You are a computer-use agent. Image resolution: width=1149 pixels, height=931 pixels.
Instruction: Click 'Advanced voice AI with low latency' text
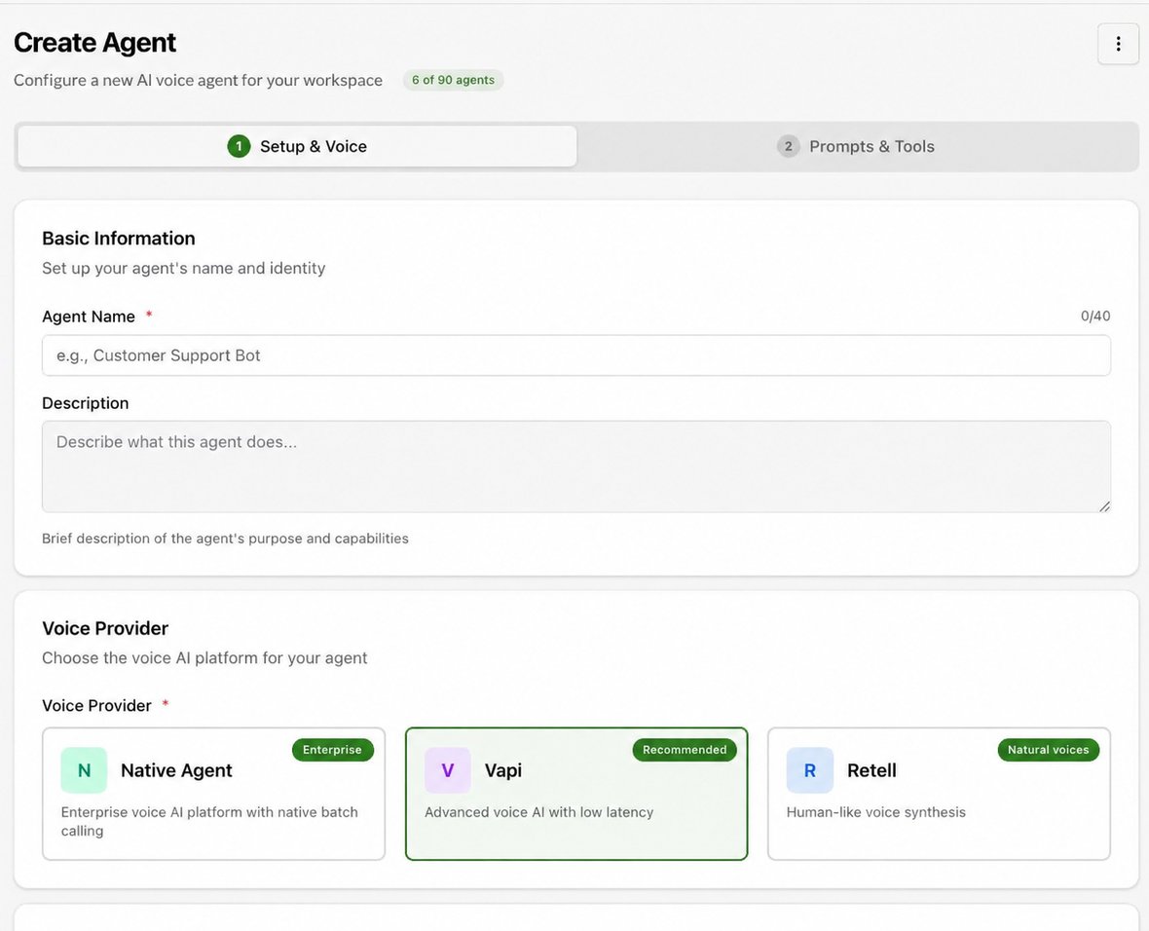coord(538,812)
